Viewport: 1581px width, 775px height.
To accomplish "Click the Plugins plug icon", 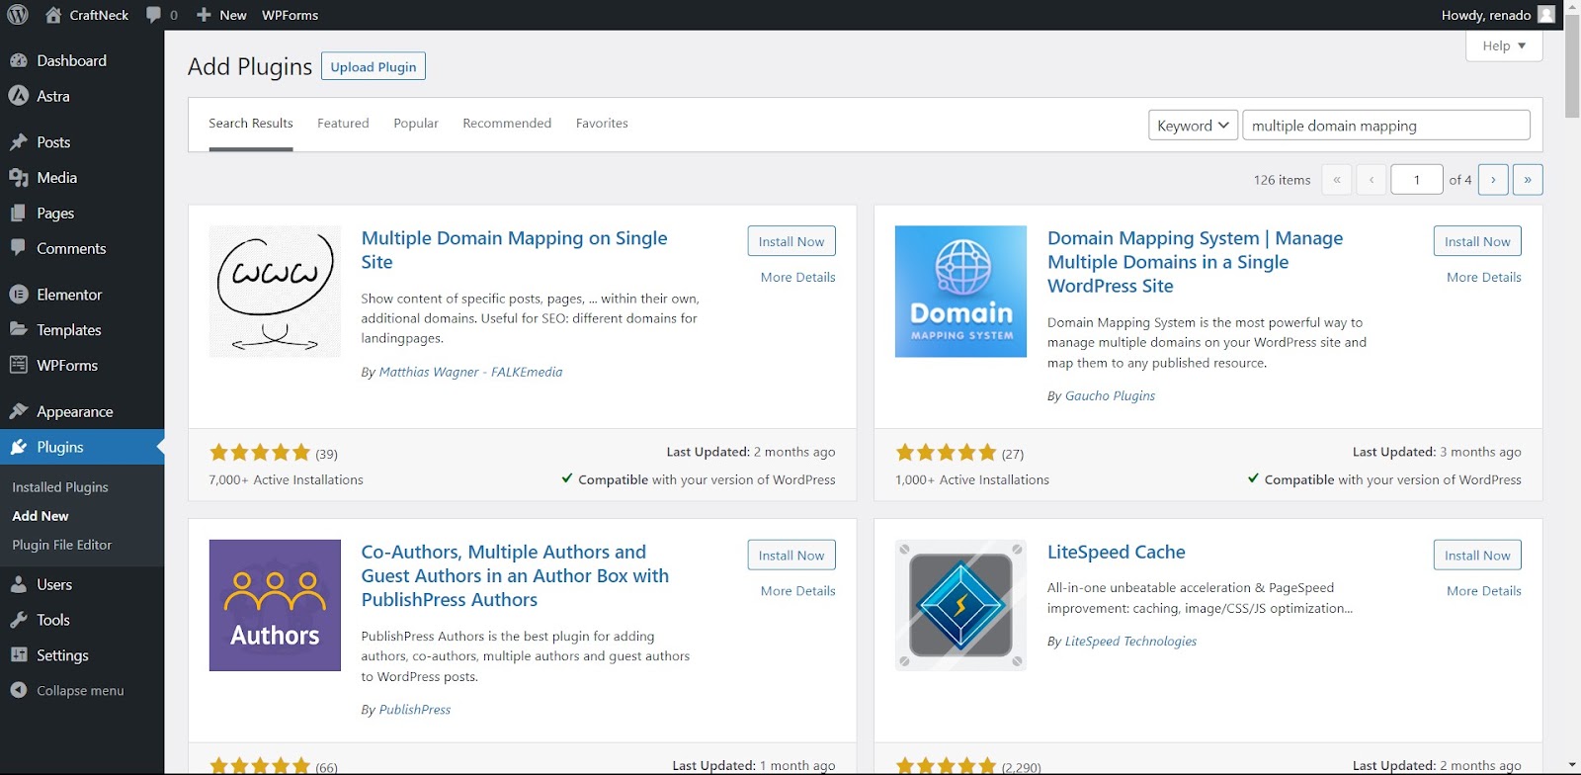I will pyautogui.click(x=19, y=447).
